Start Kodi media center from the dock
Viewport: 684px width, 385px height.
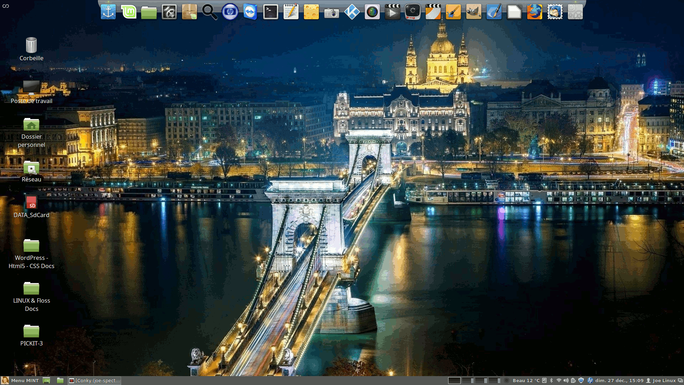352,12
